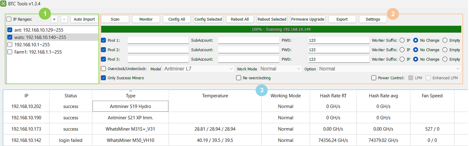The image size is (469, 146).
Task: Sort by the Working Mode column header
Action: (x=286, y=96)
